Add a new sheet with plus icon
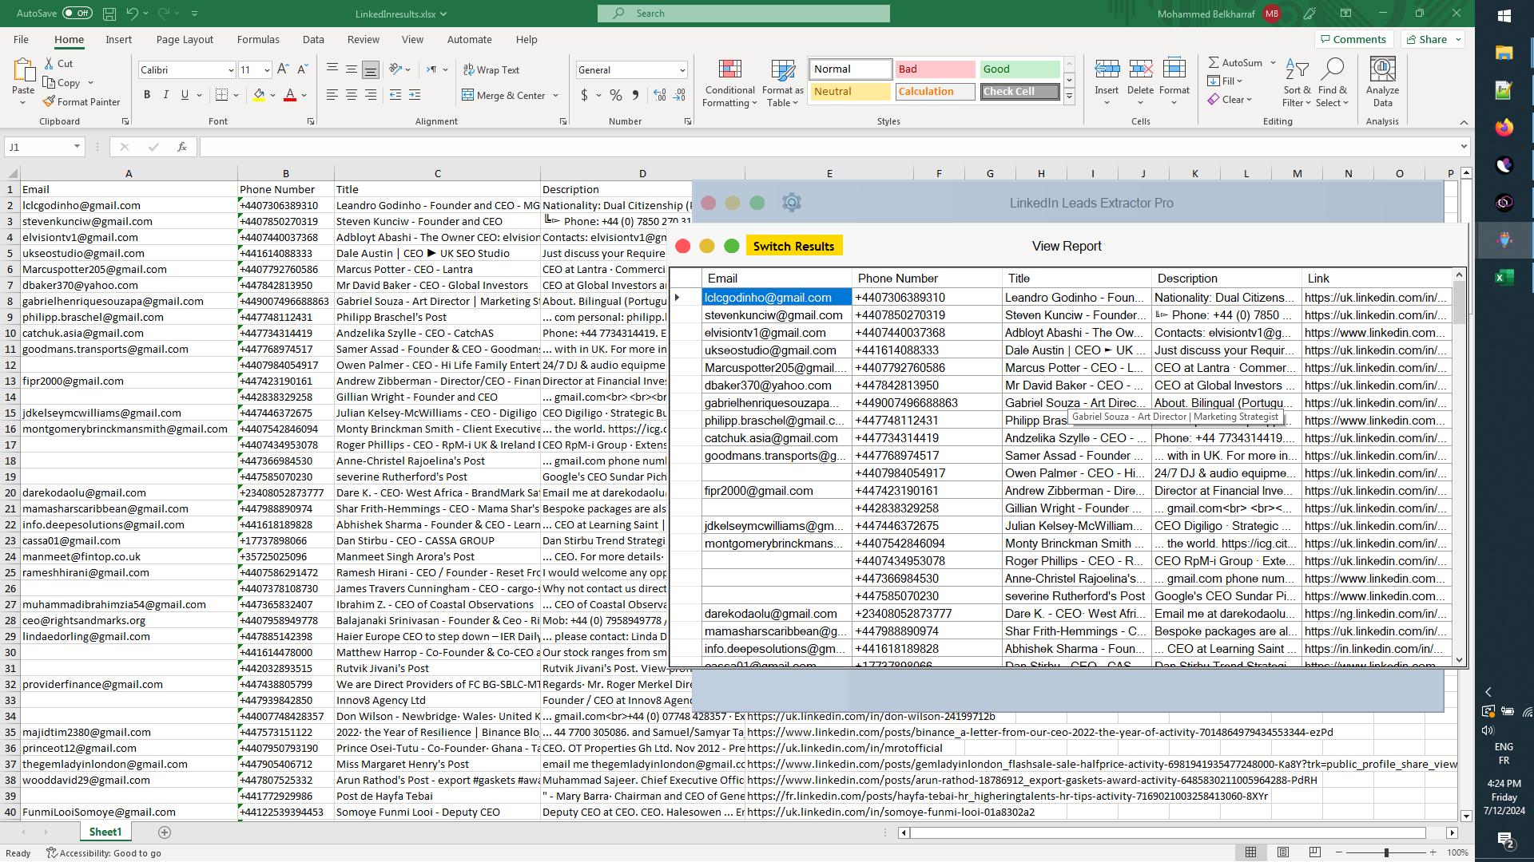This screenshot has width=1534, height=862. pos(165,832)
